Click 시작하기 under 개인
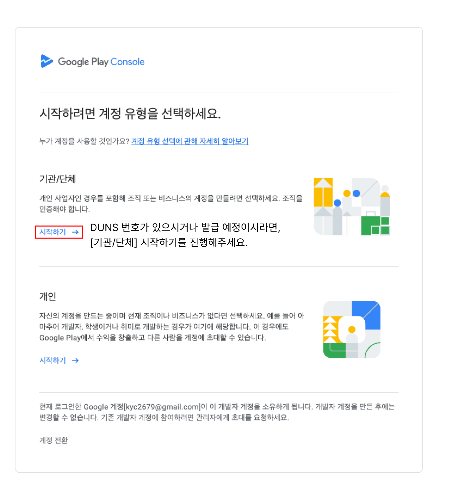452x492 pixels. tap(59, 360)
